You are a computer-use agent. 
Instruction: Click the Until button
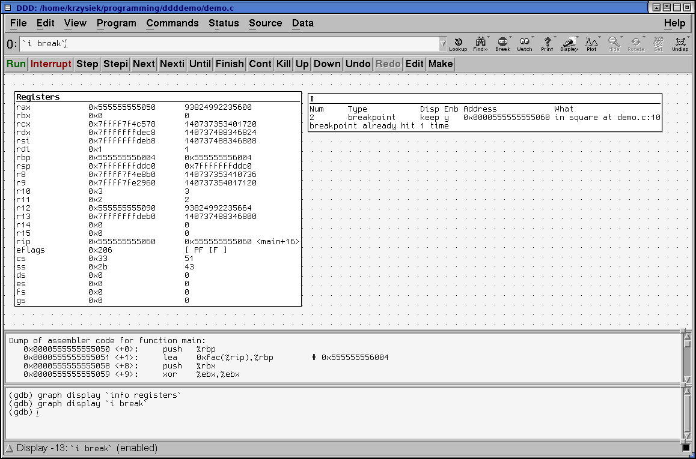tap(200, 64)
